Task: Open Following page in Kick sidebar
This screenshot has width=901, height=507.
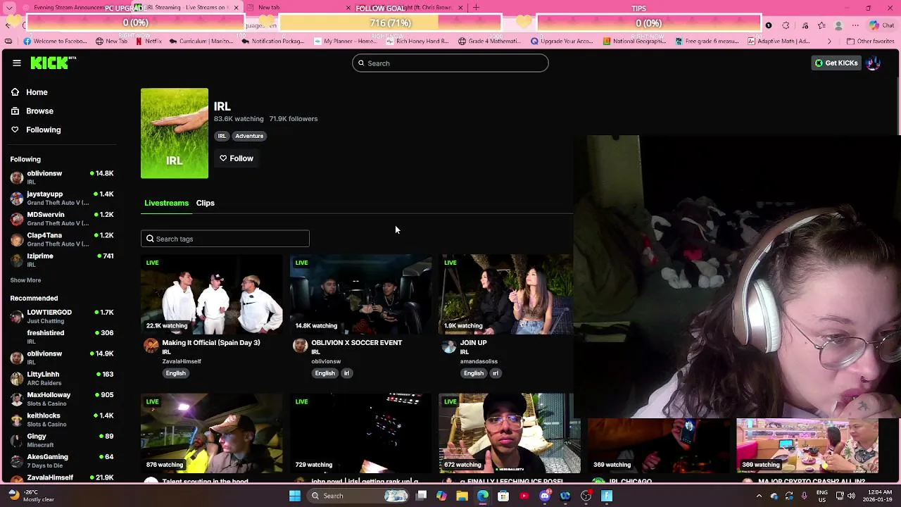Action: [36, 130]
